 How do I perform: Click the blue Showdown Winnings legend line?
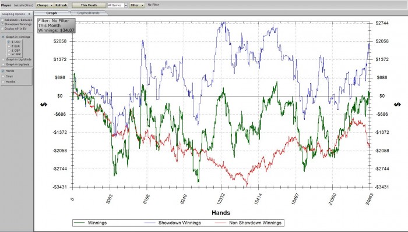pyautogui.click(x=150, y=223)
